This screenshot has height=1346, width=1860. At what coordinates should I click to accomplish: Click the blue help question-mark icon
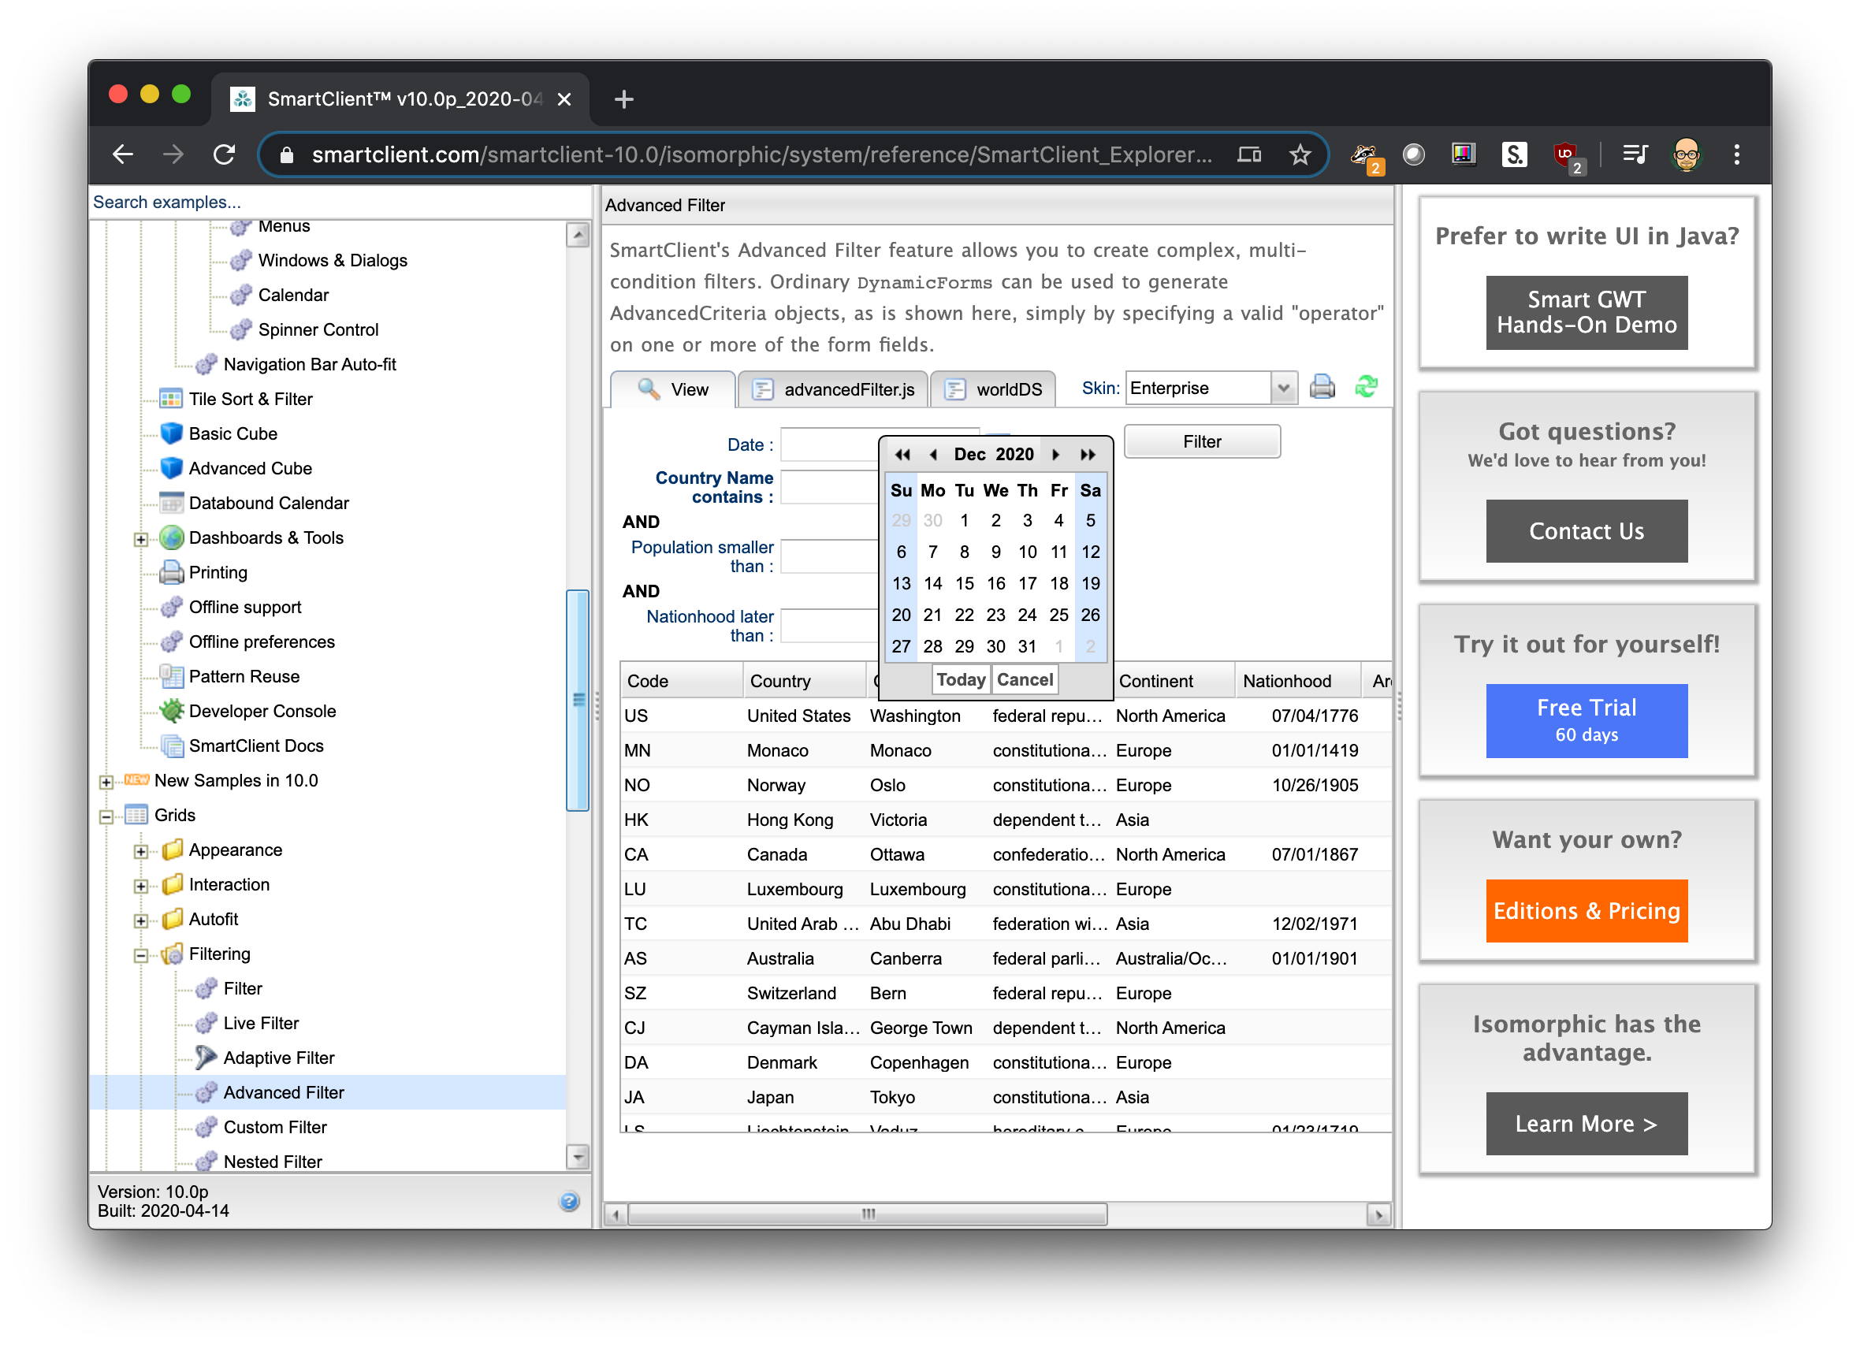(569, 1201)
